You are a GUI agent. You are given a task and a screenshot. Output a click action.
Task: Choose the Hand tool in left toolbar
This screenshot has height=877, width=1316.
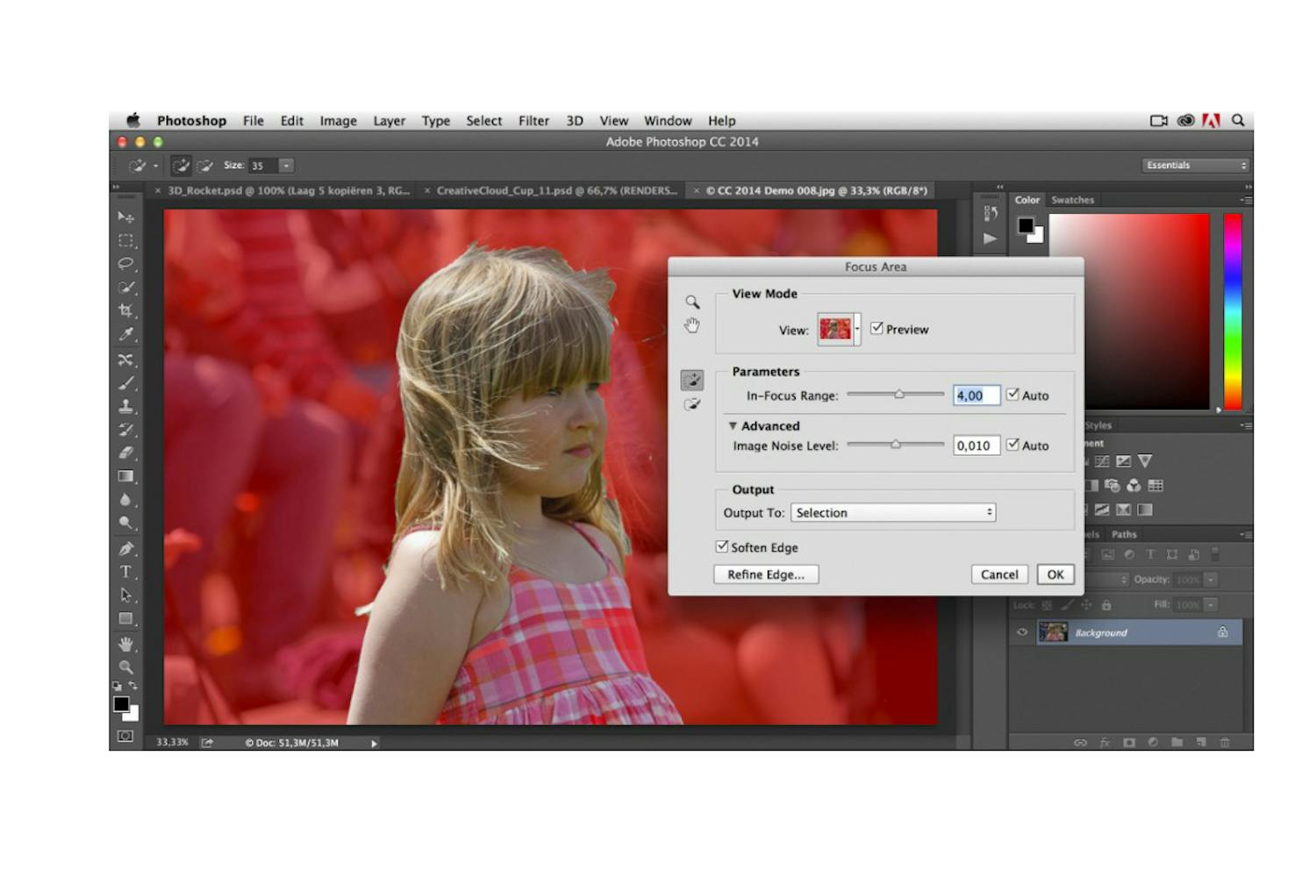point(126,644)
